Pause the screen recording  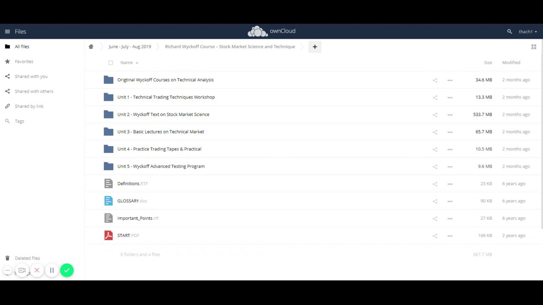click(x=52, y=270)
